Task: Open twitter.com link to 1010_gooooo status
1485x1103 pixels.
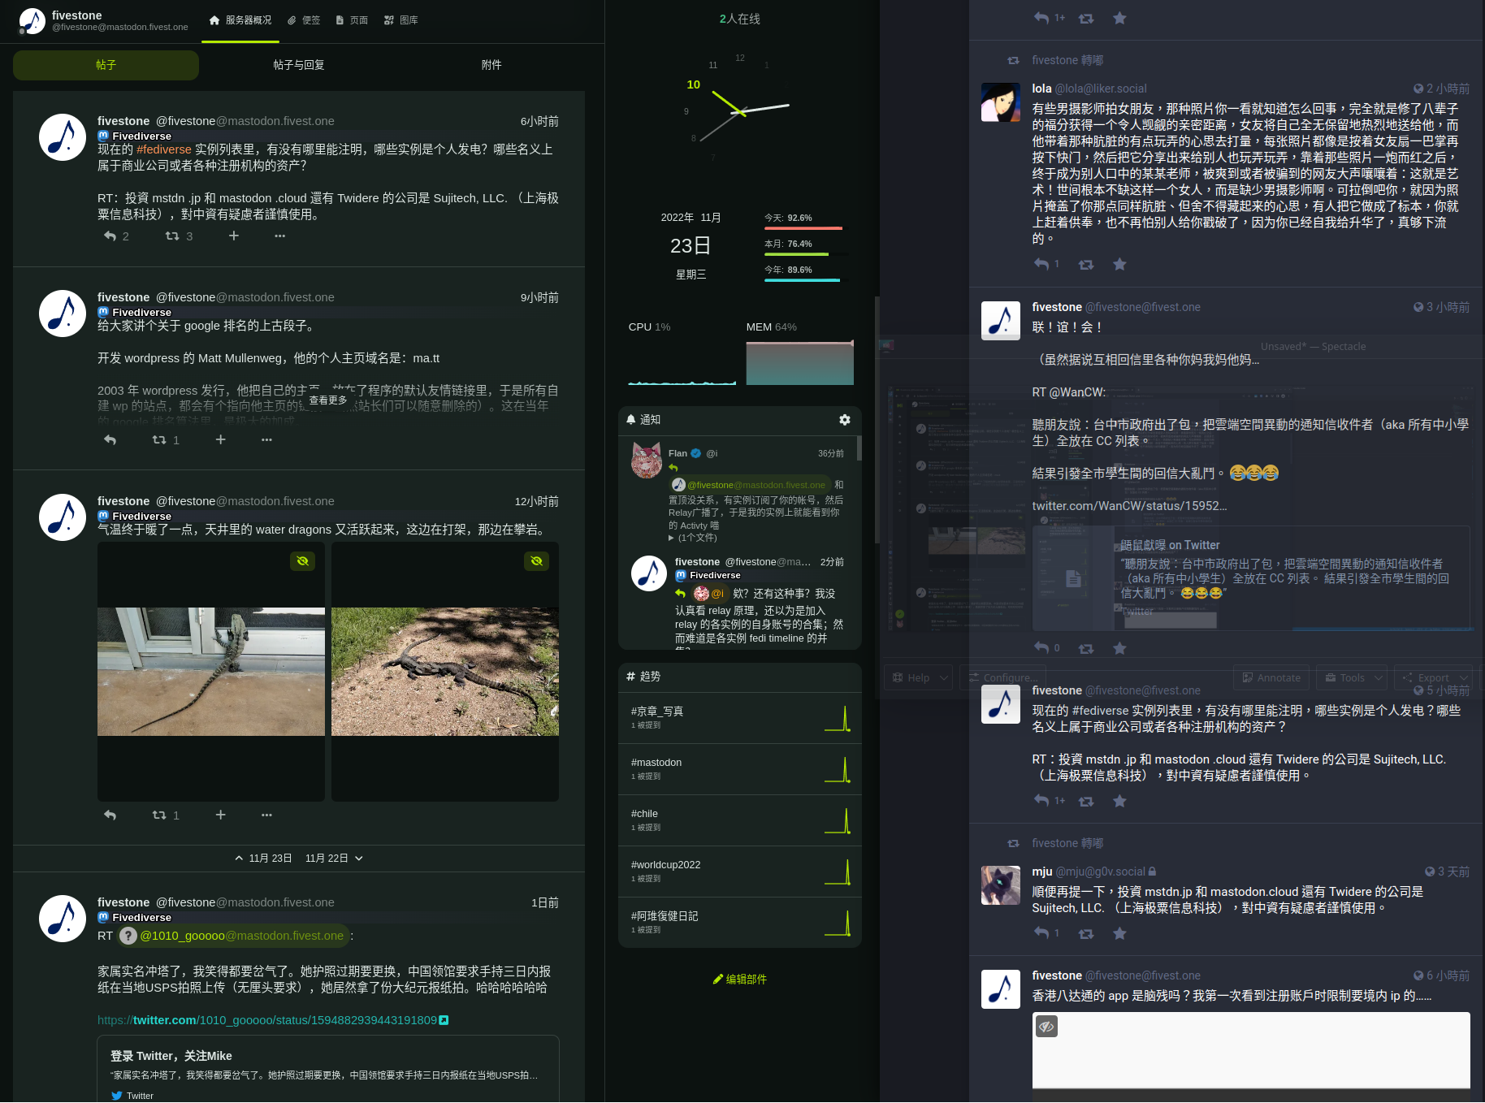Action: click(x=273, y=1020)
